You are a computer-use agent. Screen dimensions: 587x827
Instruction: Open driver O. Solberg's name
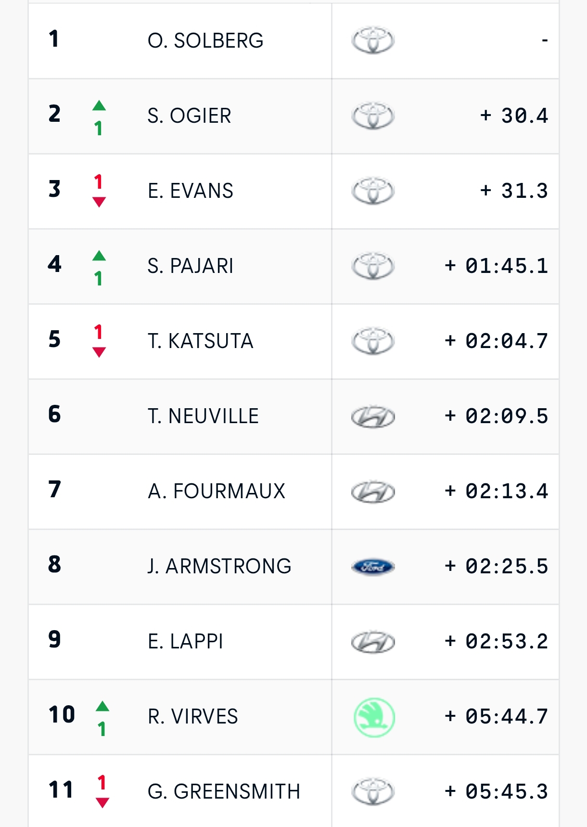[205, 41]
